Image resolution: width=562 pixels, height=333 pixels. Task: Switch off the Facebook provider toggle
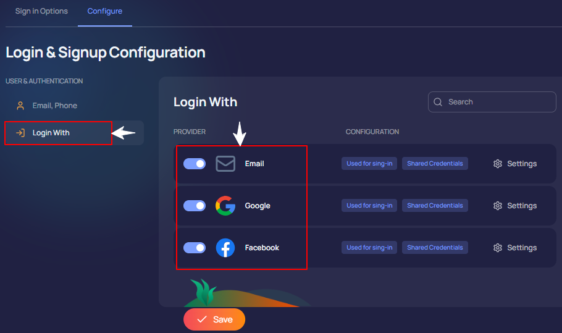pyautogui.click(x=195, y=248)
